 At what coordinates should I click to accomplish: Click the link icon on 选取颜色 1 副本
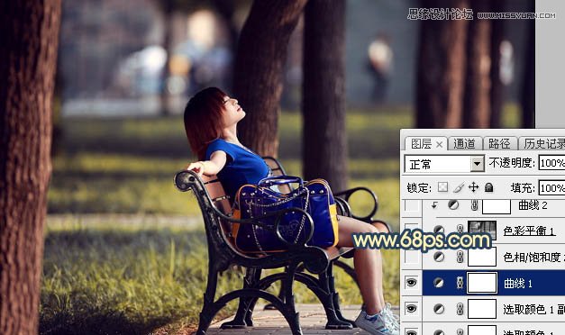pos(460,309)
